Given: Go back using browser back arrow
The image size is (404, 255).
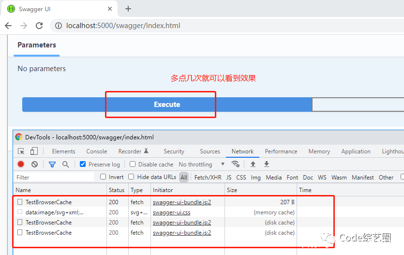Looking at the screenshot, I should click(x=8, y=26).
